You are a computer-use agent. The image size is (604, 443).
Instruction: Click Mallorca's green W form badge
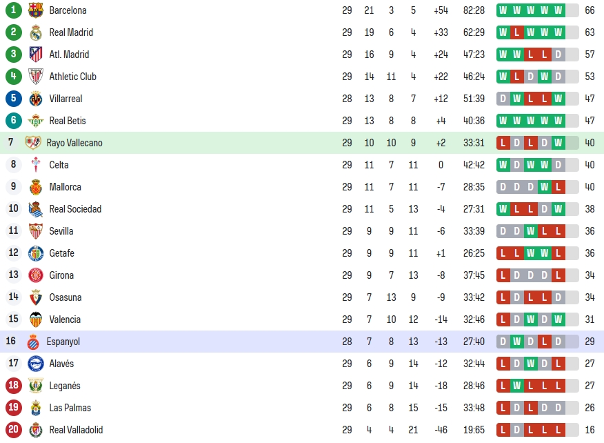tap(544, 187)
